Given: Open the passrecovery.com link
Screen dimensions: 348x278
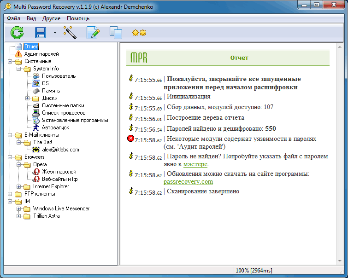Looking at the screenshot, I should click(x=188, y=182).
